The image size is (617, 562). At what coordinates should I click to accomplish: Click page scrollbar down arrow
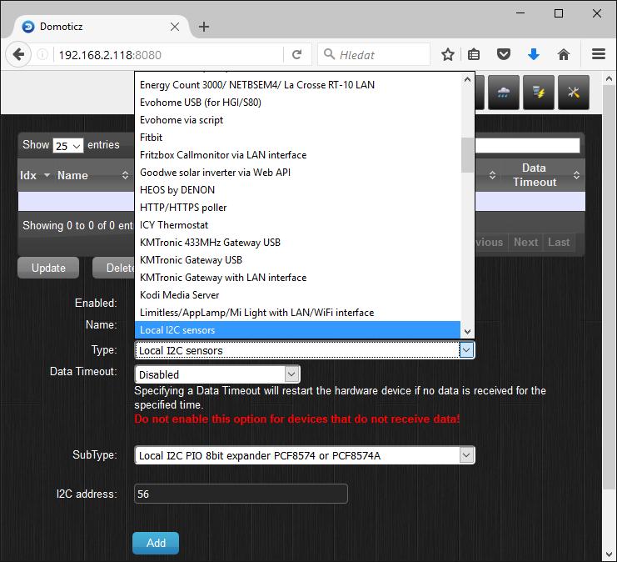[x=610, y=554]
